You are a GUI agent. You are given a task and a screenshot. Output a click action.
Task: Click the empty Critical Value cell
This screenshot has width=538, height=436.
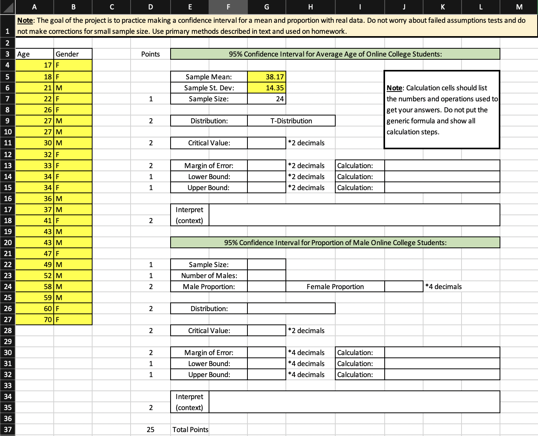[x=266, y=143]
